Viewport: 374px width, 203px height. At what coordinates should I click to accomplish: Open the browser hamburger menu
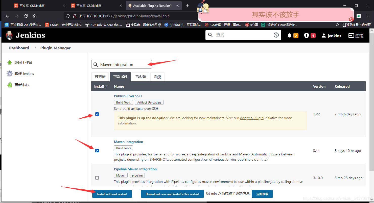[368, 16]
